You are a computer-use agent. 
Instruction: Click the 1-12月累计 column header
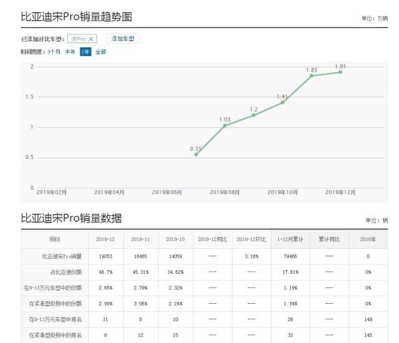[290, 239]
